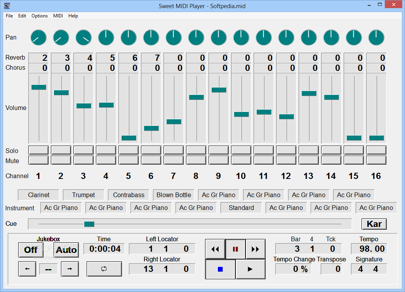Open the Contrabass instrument selector

pyautogui.click(x=129, y=195)
